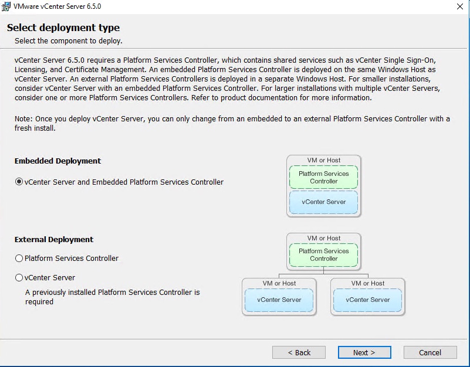
Task: Select the external vCenter Server option
Action: [x=19, y=277]
